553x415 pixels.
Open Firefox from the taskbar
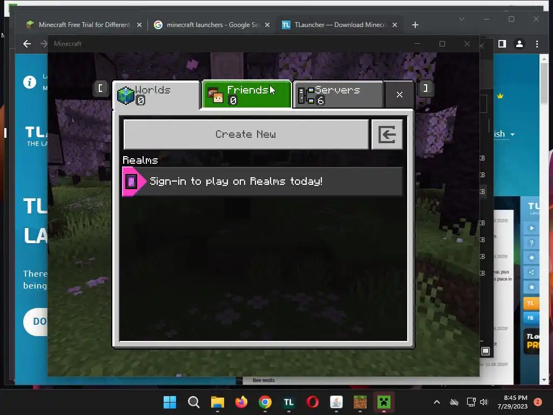pos(241,402)
